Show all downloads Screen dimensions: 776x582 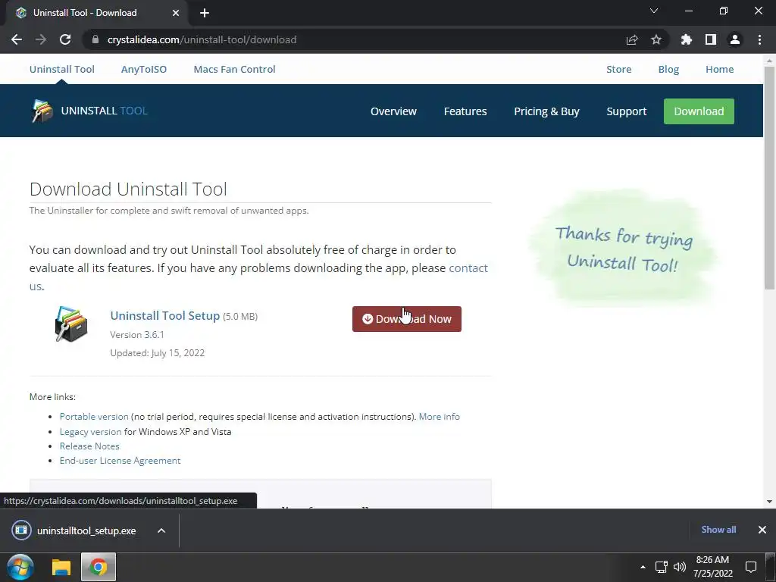point(718,530)
